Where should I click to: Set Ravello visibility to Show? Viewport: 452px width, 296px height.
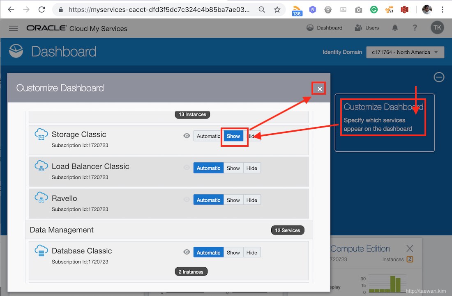[233, 200]
